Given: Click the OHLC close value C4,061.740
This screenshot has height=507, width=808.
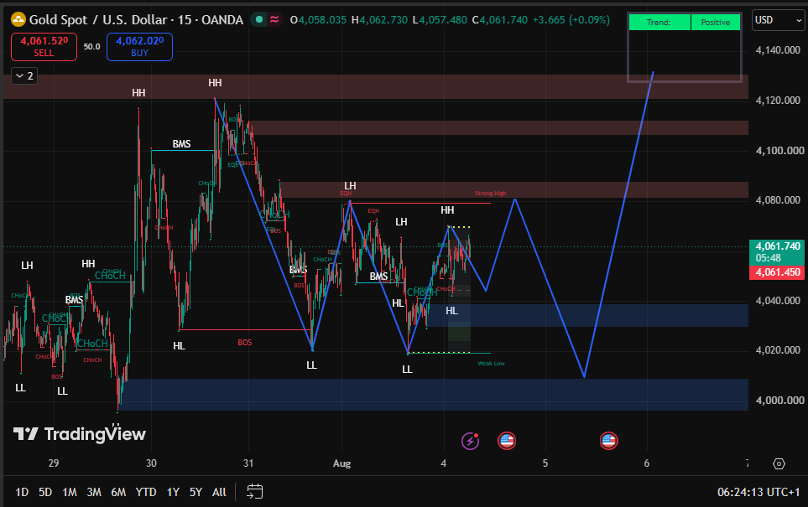Looking at the screenshot, I should tap(500, 20).
